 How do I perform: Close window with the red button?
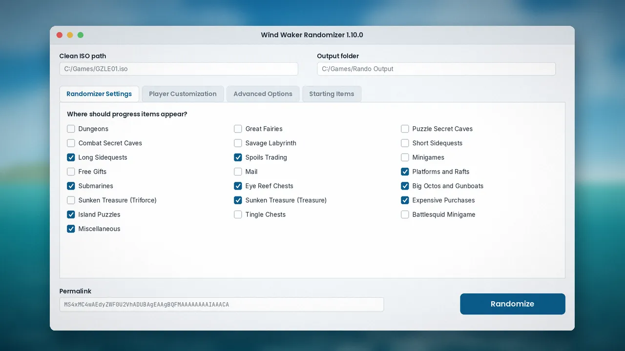[x=60, y=35]
